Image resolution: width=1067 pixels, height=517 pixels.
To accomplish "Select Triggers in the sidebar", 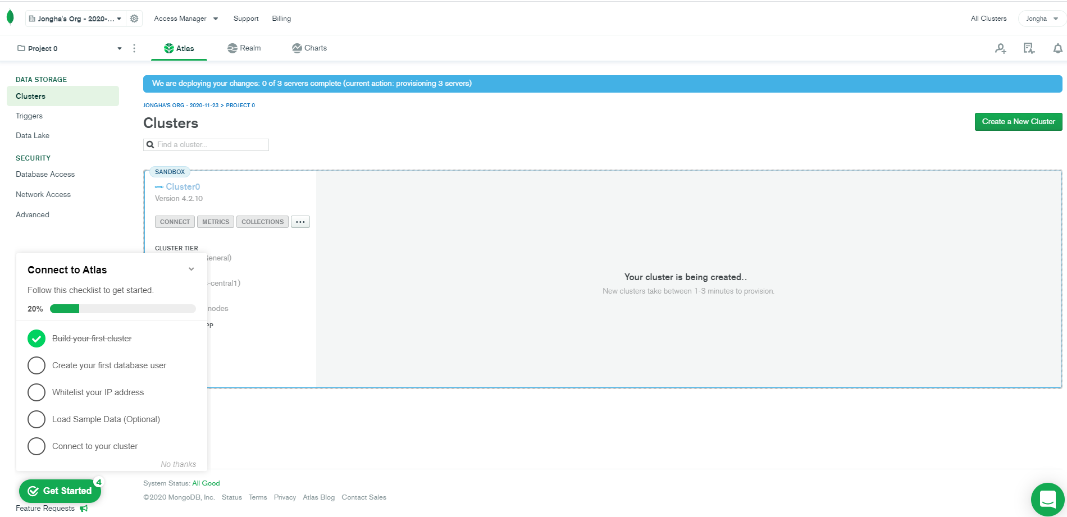I will click(x=29, y=116).
